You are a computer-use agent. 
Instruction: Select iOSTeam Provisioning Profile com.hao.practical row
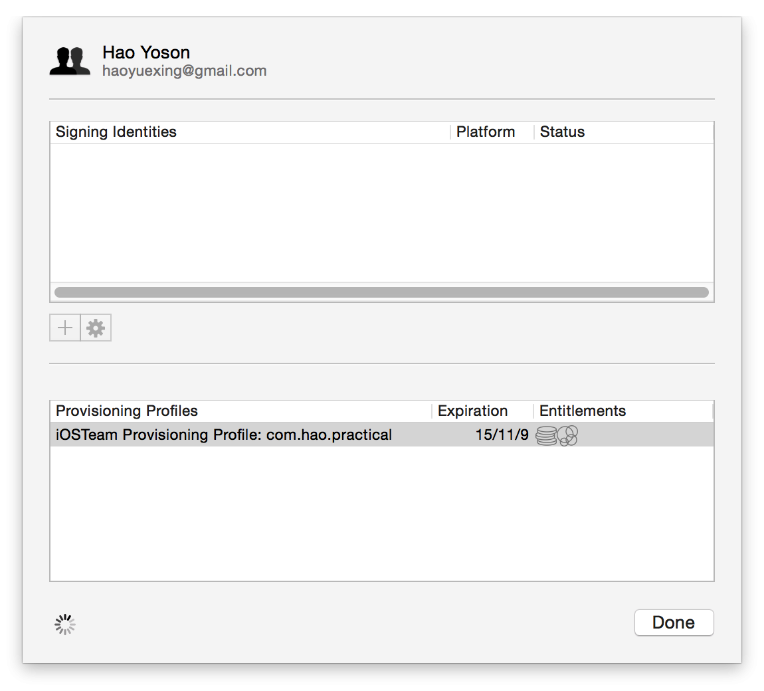pyautogui.click(x=382, y=435)
